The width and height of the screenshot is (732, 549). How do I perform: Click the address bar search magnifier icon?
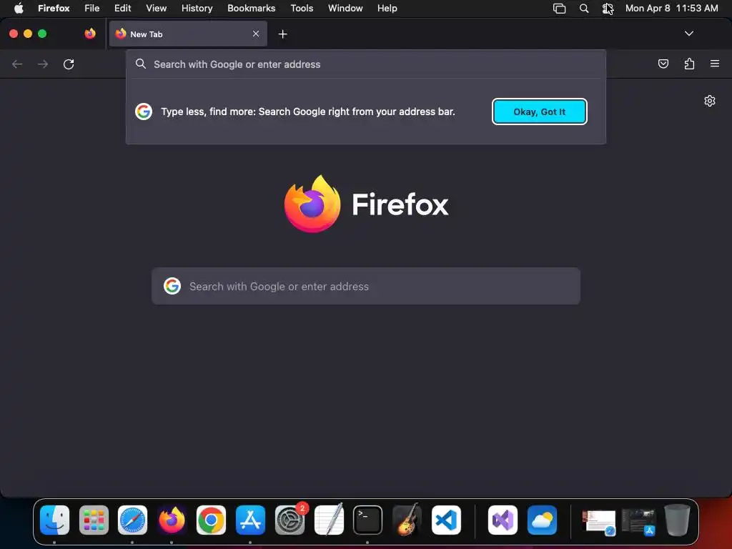[141, 64]
